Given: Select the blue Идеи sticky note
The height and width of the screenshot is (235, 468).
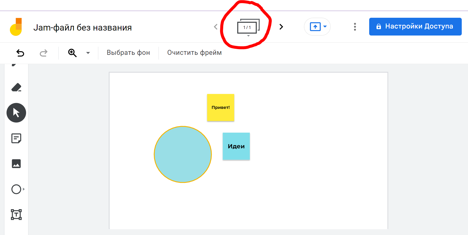Looking at the screenshot, I should [236, 146].
